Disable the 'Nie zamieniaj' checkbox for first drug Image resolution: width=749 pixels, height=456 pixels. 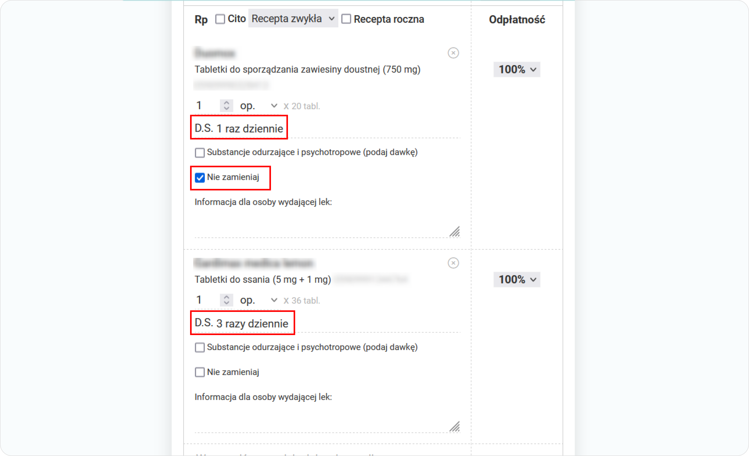201,177
